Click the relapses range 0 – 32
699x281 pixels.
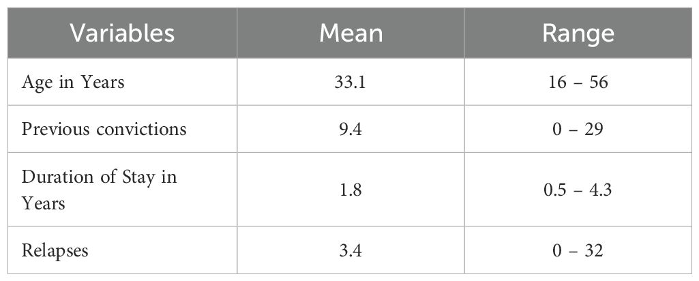(578, 251)
